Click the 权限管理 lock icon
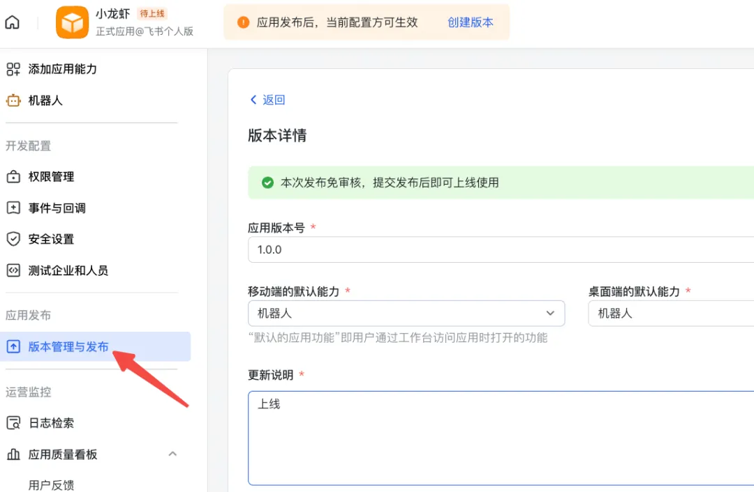 (13, 177)
